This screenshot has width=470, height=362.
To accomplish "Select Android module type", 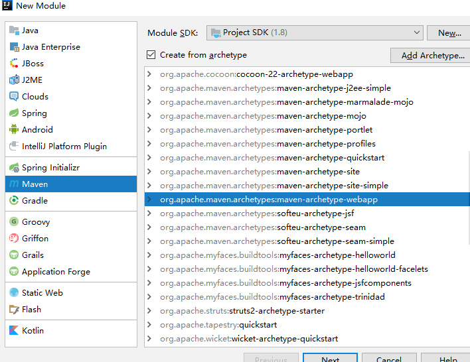I will point(71,130).
